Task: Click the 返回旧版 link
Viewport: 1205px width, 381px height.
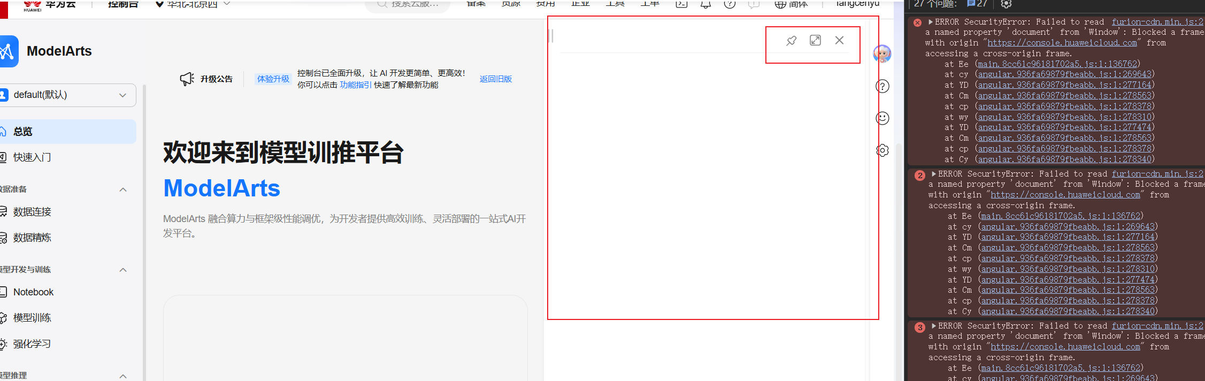Action: [496, 79]
